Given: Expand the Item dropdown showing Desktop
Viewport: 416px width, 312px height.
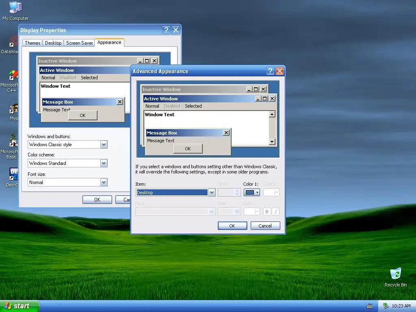Looking at the screenshot, I should (x=212, y=192).
